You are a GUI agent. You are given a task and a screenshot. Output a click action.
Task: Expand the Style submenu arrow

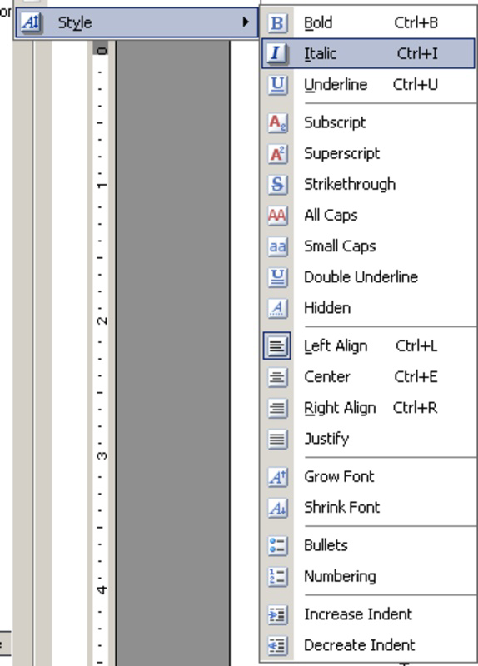tap(246, 22)
